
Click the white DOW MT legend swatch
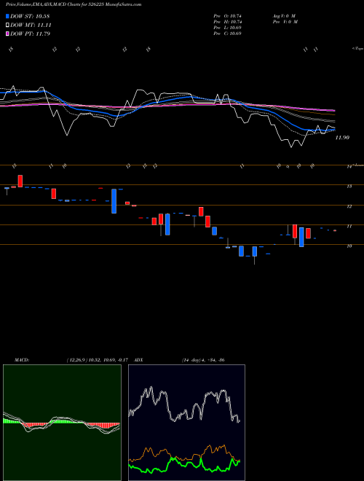7,26
